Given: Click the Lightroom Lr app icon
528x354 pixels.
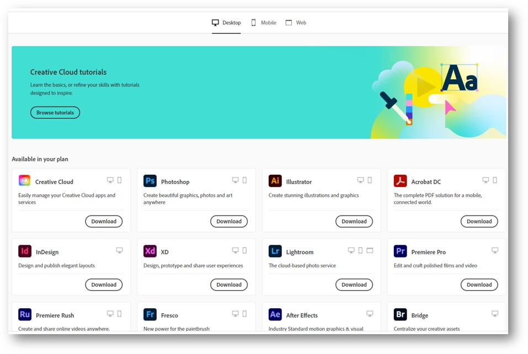Looking at the screenshot, I should tap(275, 250).
